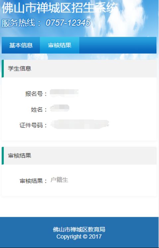
Task: Click the empty blue navigation bar area
Action: (x=118, y=45)
